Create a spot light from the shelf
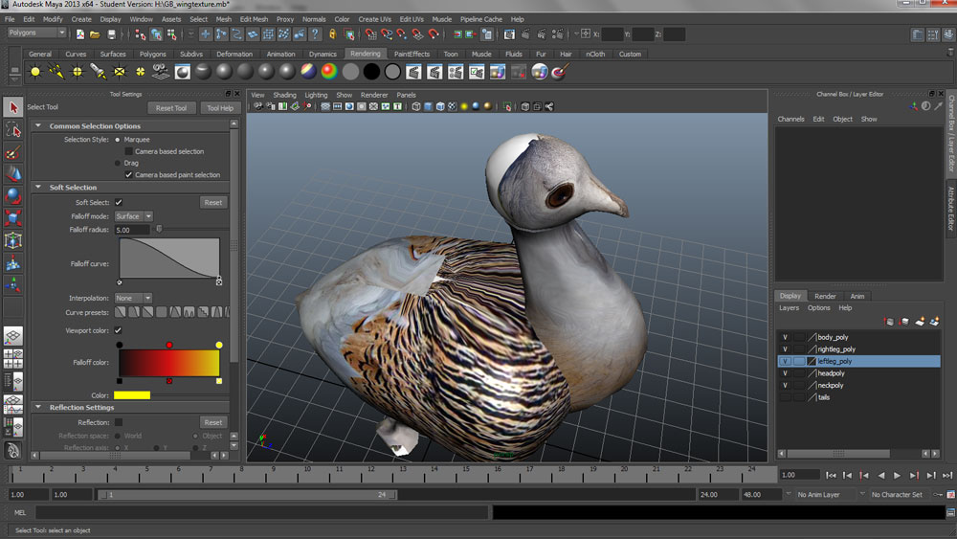This screenshot has width=957, height=539. pyautogui.click(x=99, y=72)
